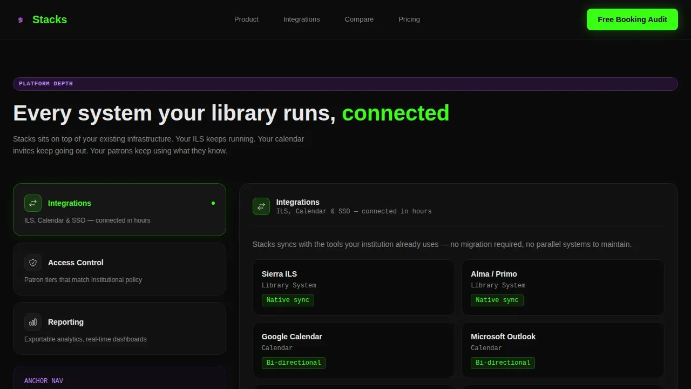The width and height of the screenshot is (691, 389).
Task: Select the Integrations tab card
Action: (x=119, y=210)
